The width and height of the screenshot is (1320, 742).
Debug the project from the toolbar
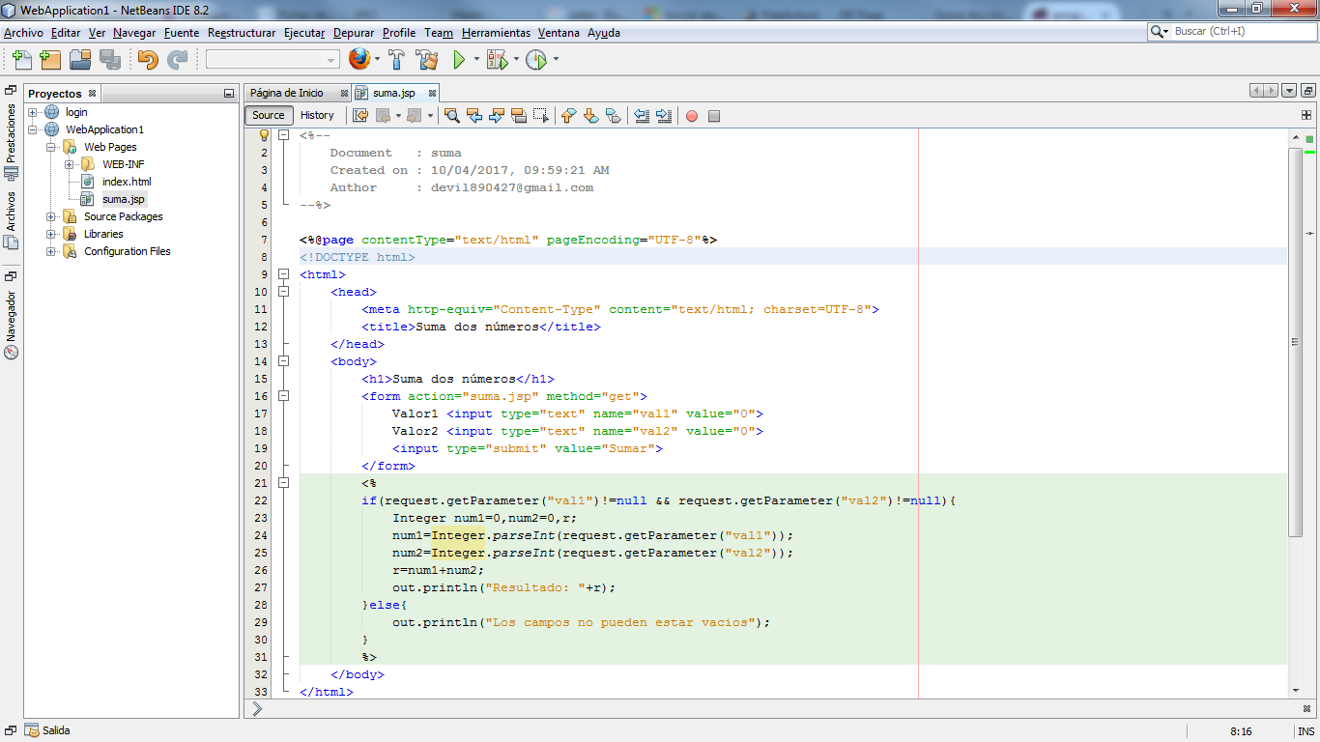pyautogui.click(x=495, y=59)
